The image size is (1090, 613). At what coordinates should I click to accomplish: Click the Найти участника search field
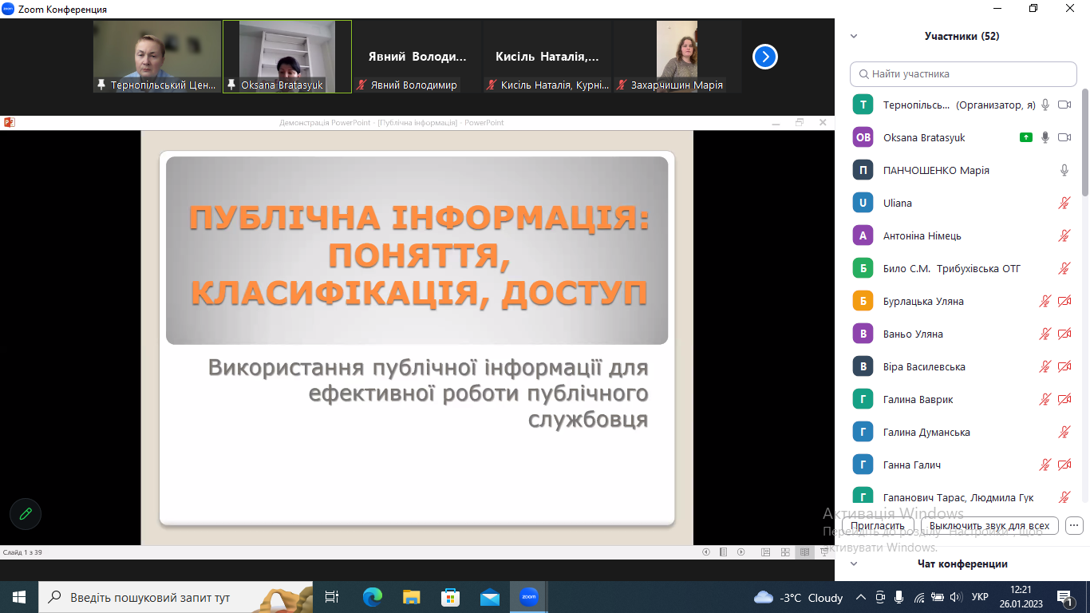963,74
